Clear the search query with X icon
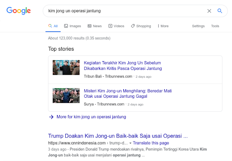 point(209,11)
